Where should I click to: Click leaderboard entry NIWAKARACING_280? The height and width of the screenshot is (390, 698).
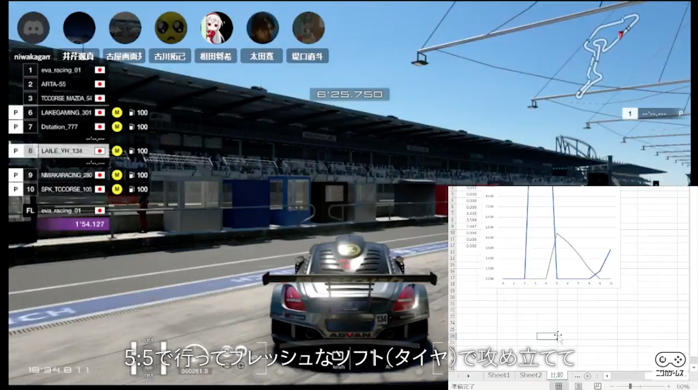(x=65, y=175)
